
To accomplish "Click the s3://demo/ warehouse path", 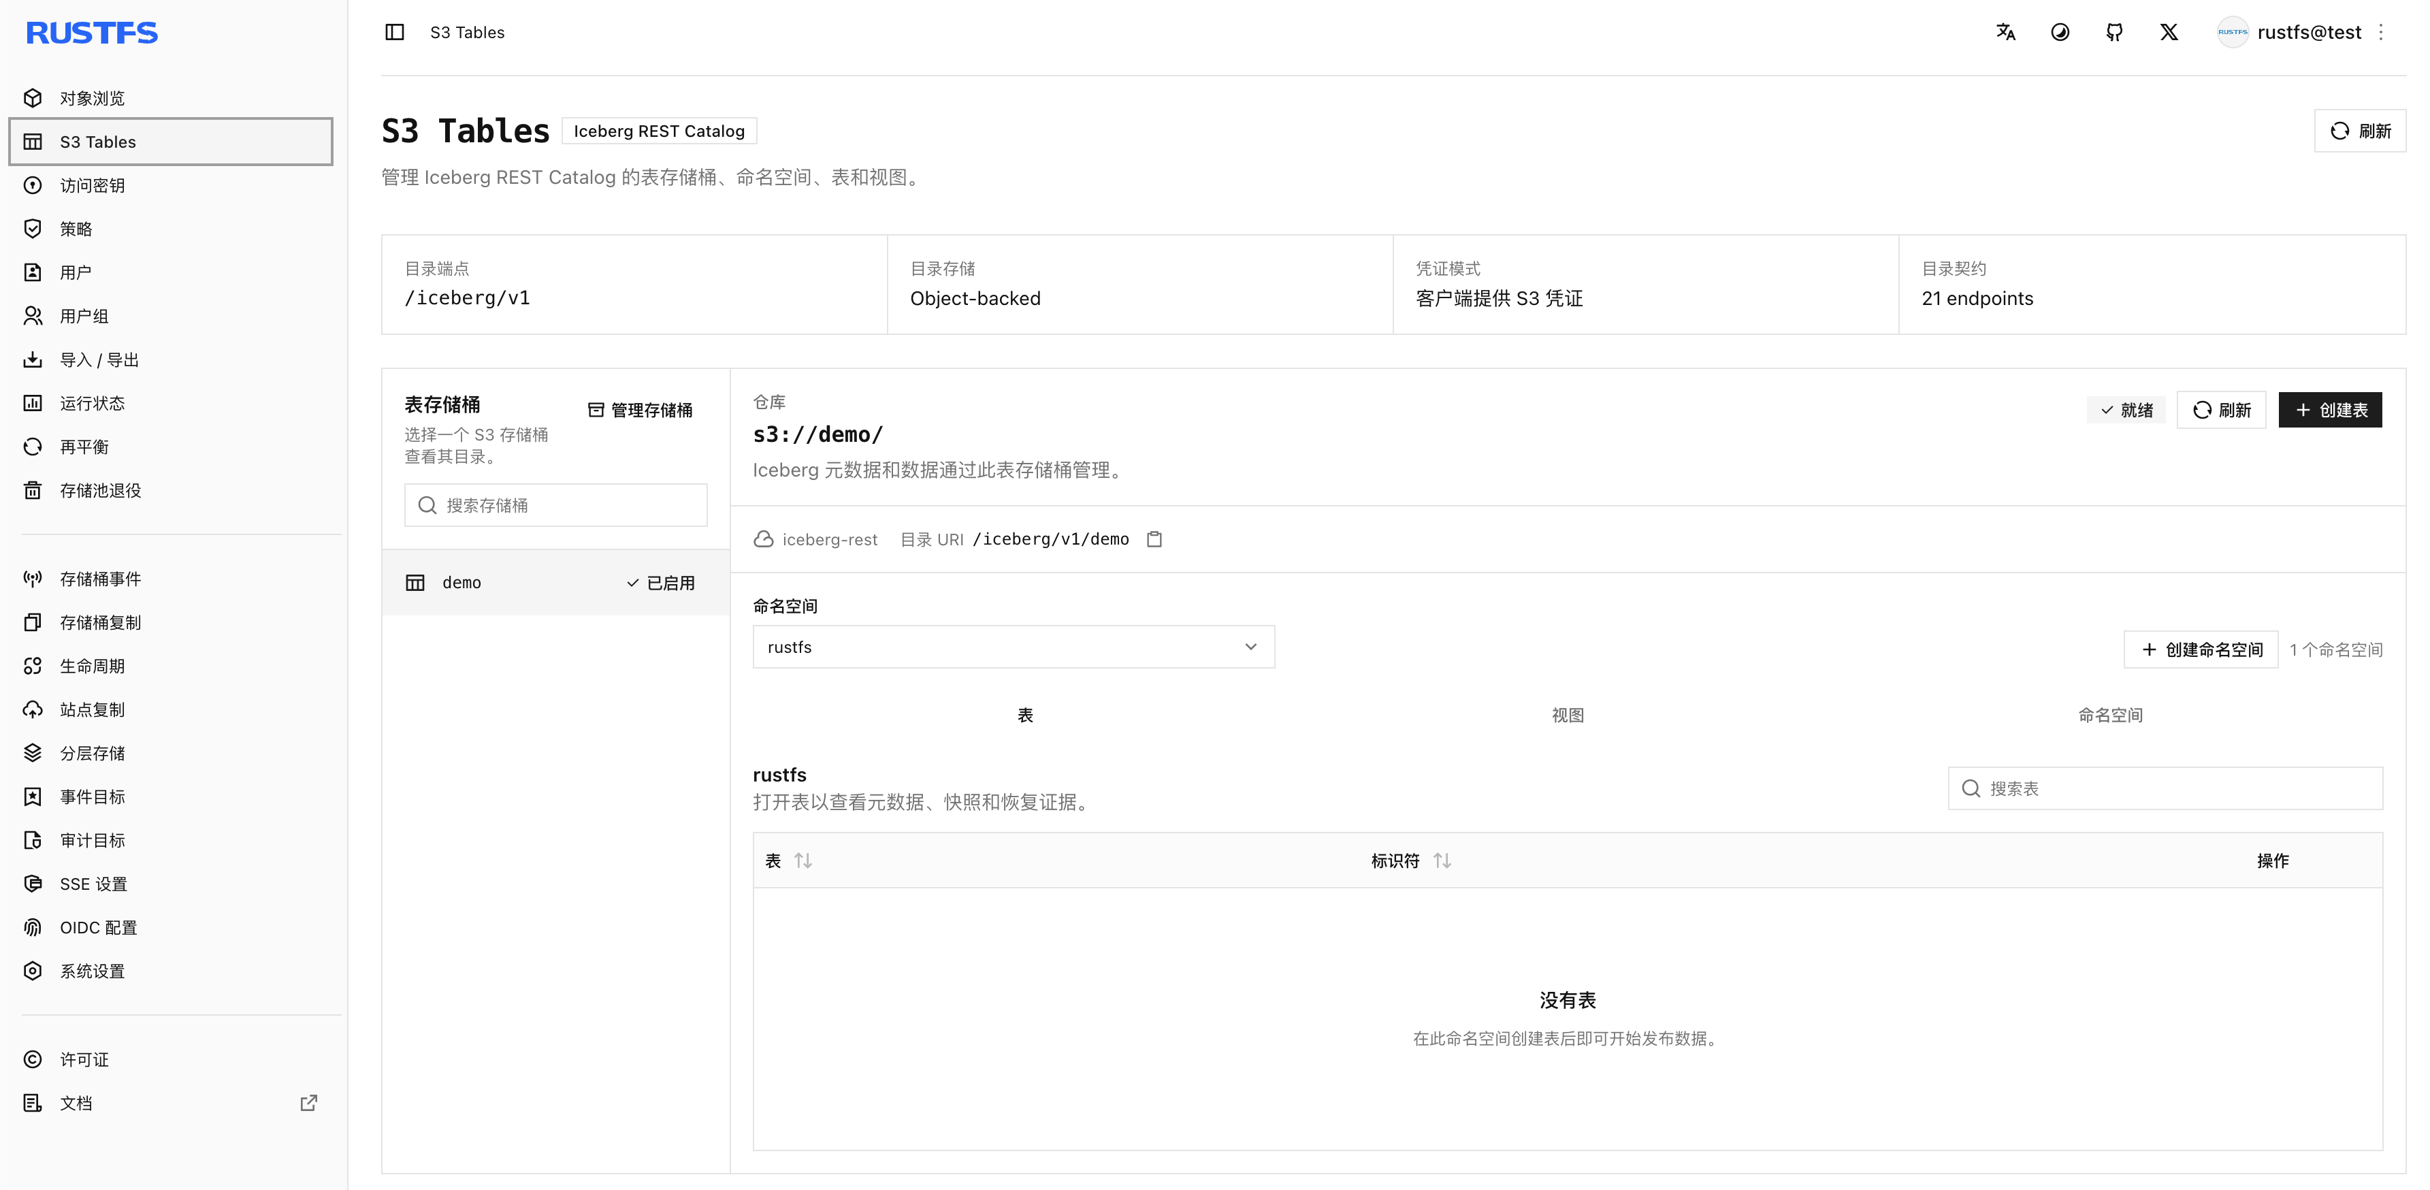I will [818, 435].
